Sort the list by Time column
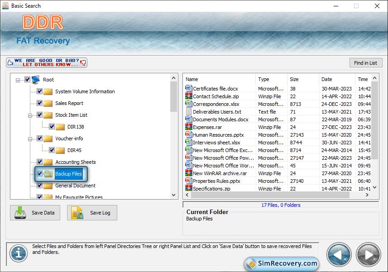Image resolution: width=388 pixels, height=272 pixels. (x=363, y=79)
